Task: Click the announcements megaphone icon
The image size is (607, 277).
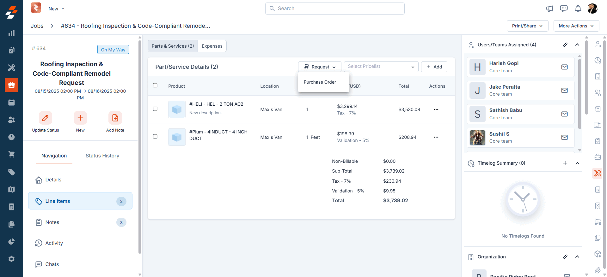Action: pos(549,9)
